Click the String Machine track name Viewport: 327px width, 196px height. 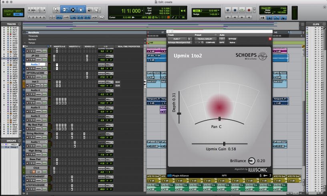[35, 133]
